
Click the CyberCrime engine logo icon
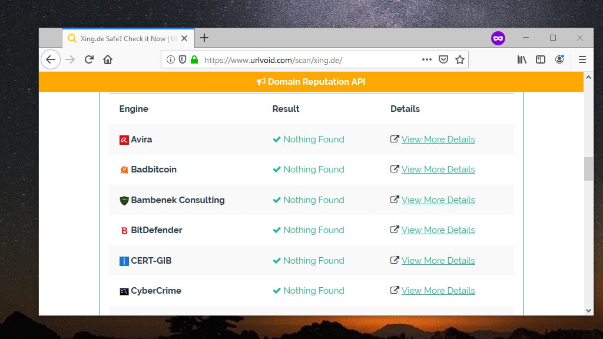pos(124,292)
